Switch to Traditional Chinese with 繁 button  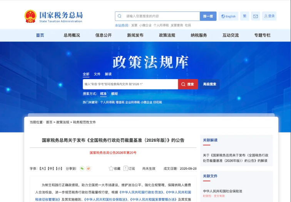[x=244, y=16]
